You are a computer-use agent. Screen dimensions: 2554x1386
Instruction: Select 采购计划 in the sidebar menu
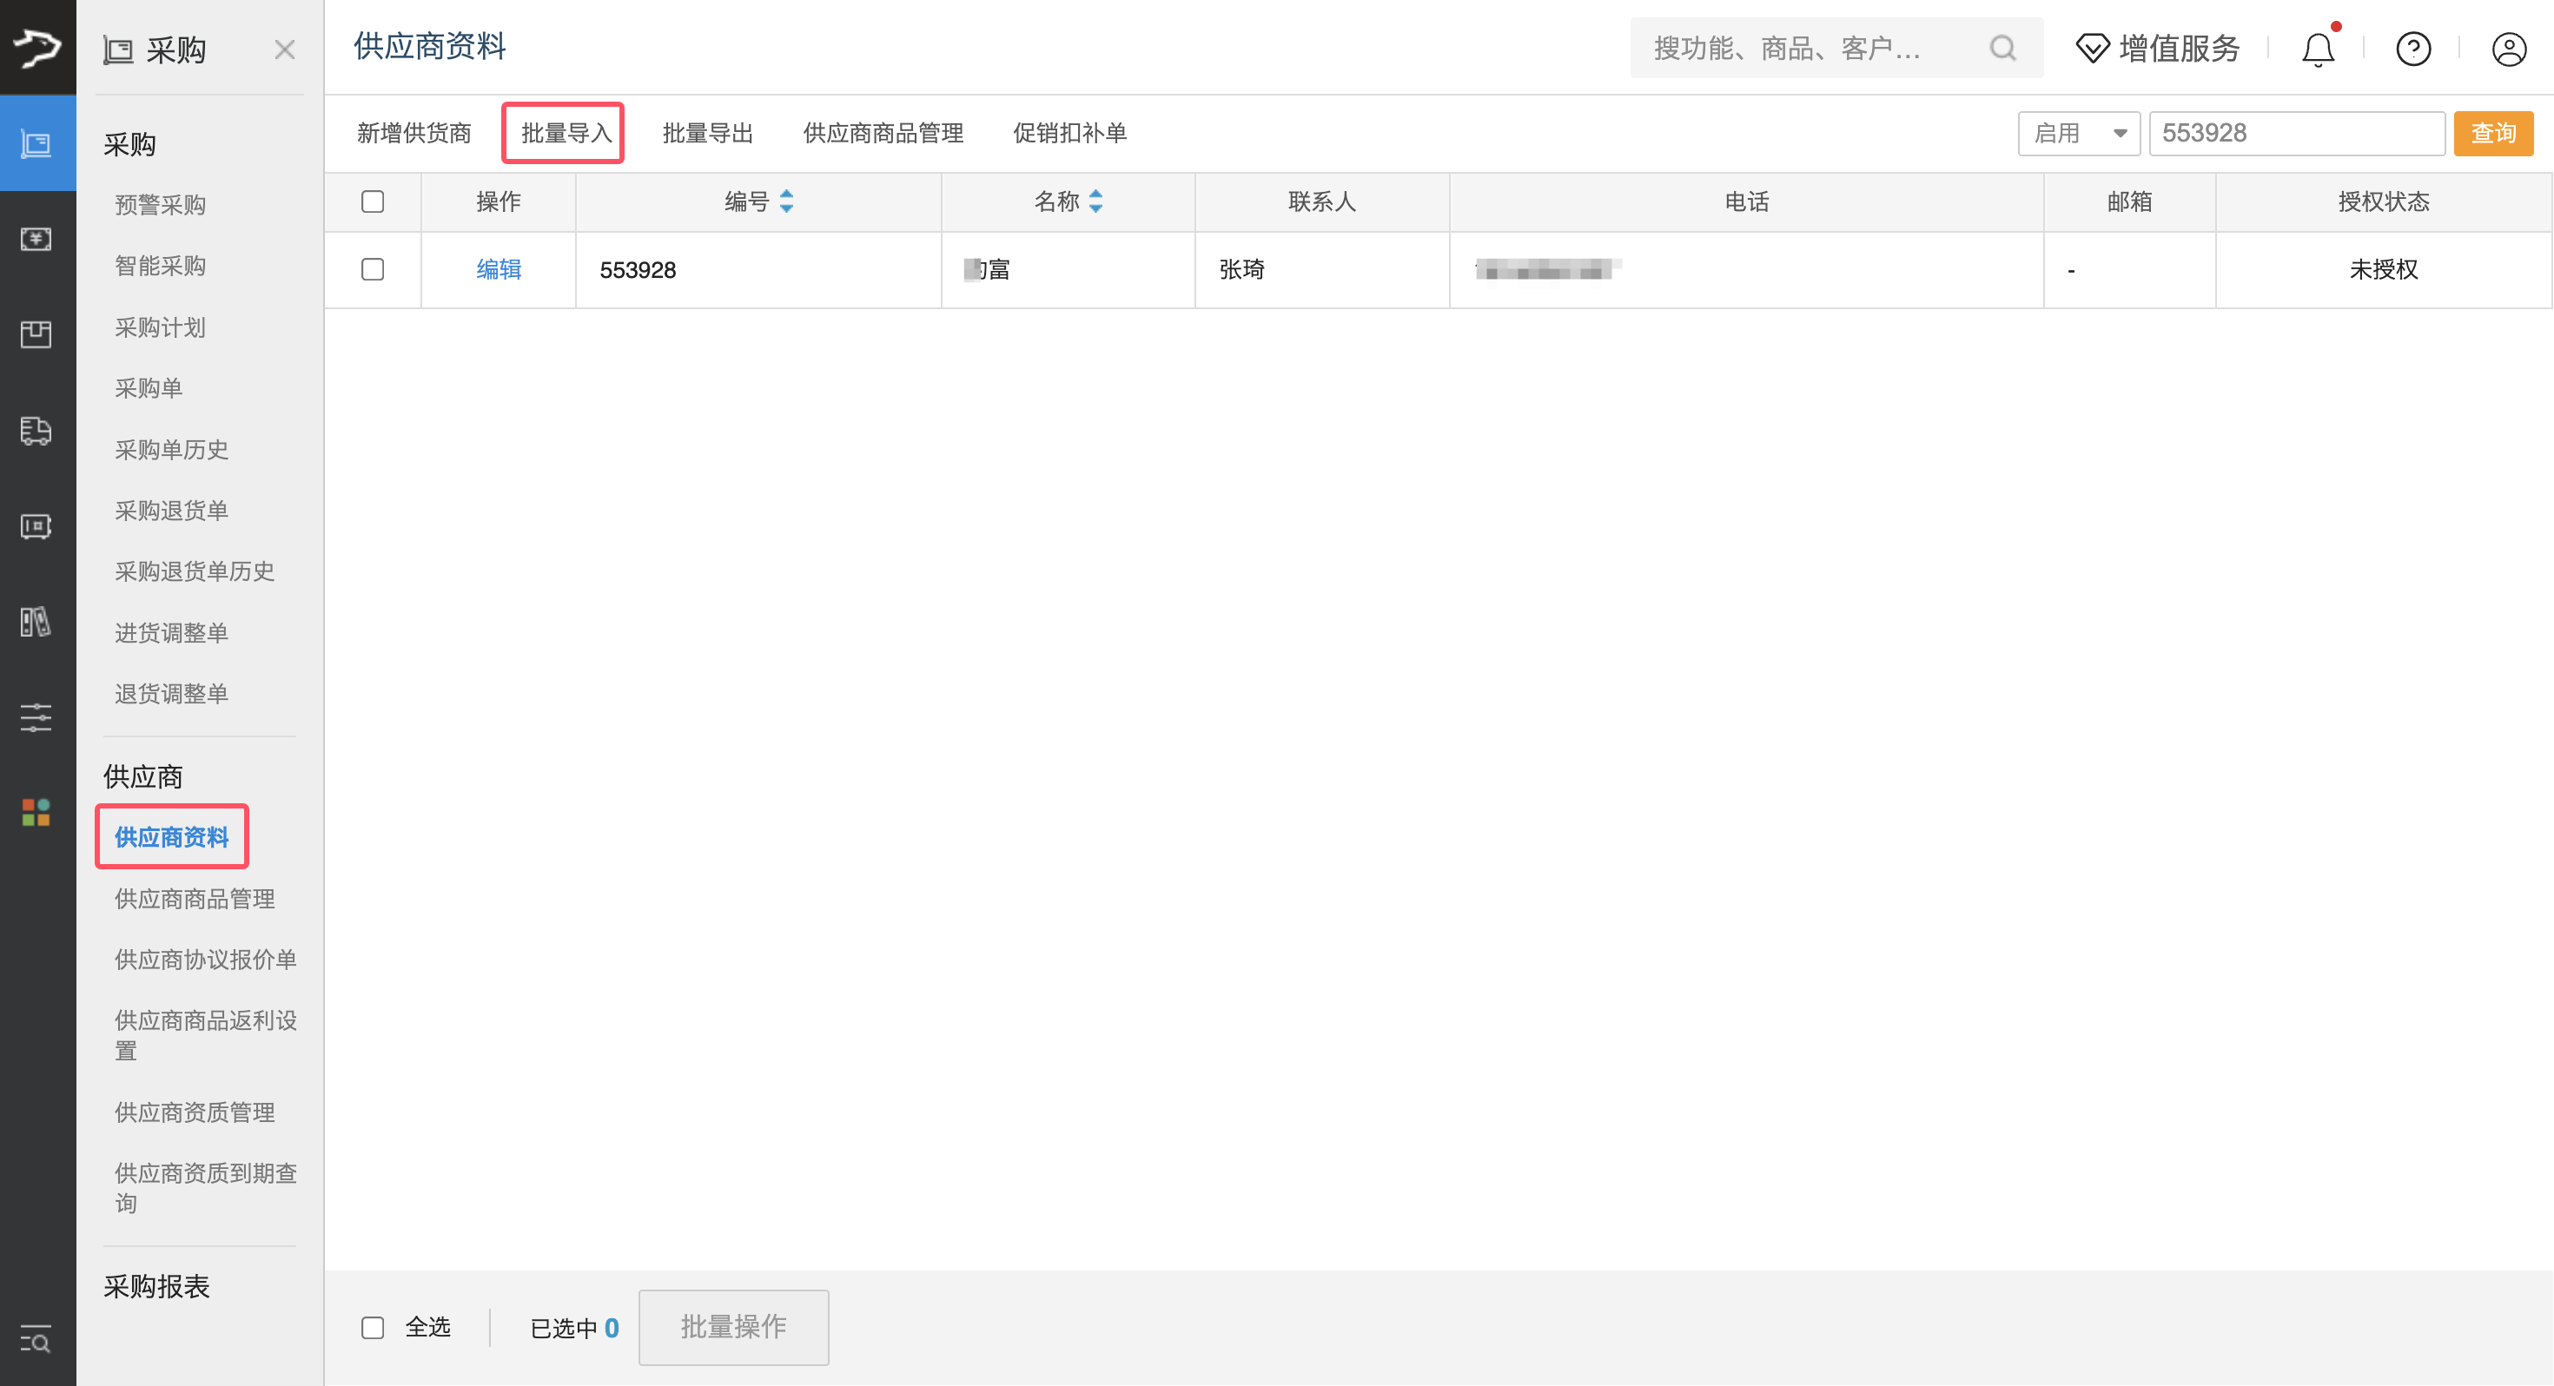point(160,327)
